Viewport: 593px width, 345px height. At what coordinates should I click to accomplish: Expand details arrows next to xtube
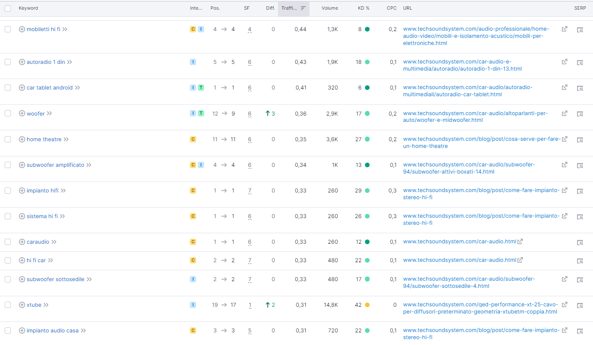click(x=46, y=305)
